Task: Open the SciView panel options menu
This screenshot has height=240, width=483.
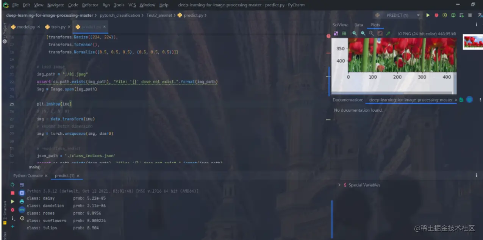Action: tap(477, 25)
